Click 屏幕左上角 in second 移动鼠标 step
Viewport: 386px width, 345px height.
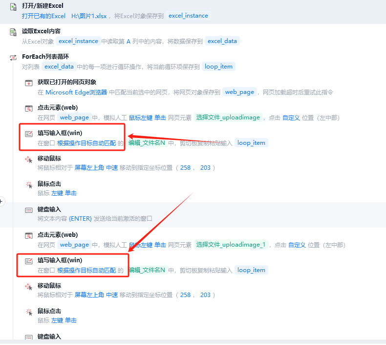(x=89, y=295)
